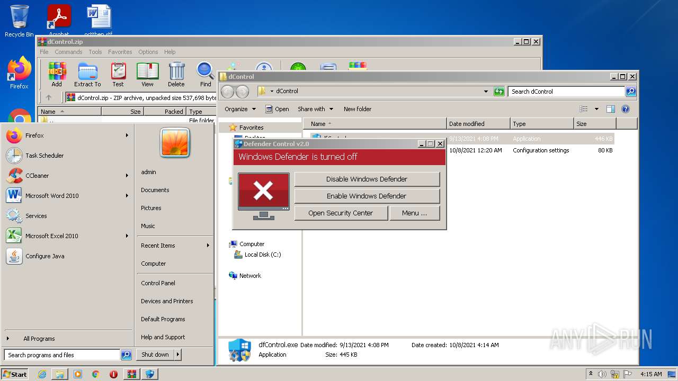Open Chrome from the taskbar
The height and width of the screenshot is (381, 678).
(x=95, y=374)
